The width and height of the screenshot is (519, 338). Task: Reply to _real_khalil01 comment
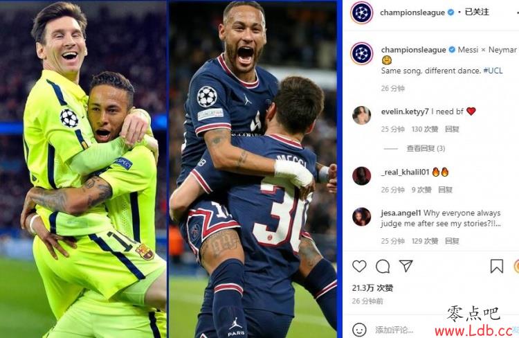[x=445, y=190]
